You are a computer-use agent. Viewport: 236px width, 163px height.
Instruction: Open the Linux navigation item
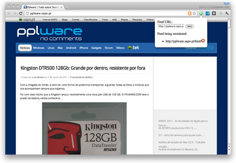coord(51,48)
